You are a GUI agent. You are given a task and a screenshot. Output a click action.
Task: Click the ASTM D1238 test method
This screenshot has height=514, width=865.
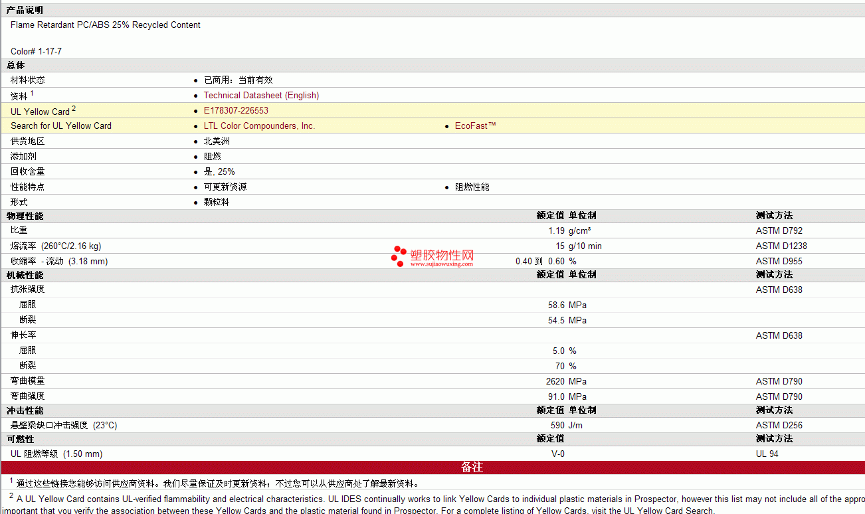(x=781, y=246)
